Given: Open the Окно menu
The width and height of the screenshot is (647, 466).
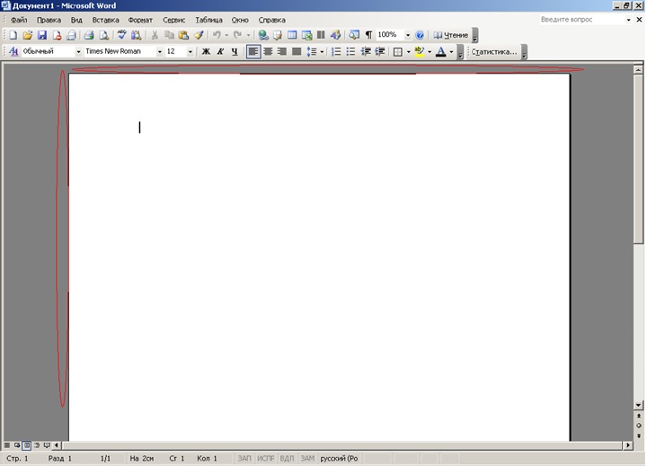Looking at the screenshot, I should point(240,20).
